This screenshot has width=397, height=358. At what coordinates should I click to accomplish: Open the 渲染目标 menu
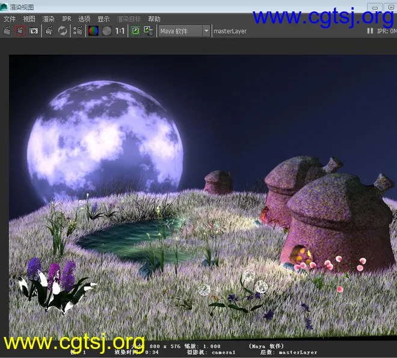129,19
